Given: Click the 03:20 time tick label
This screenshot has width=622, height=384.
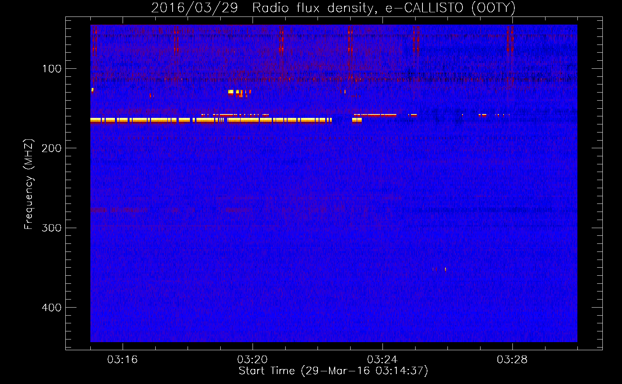Looking at the screenshot, I should click(x=252, y=360).
